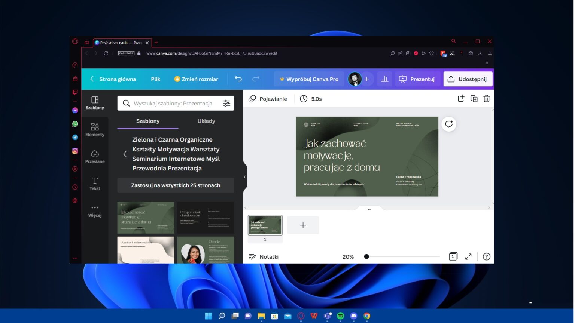Viewport: 575px width, 323px height.
Task: Go back from template details chevron
Action: click(x=125, y=154)
